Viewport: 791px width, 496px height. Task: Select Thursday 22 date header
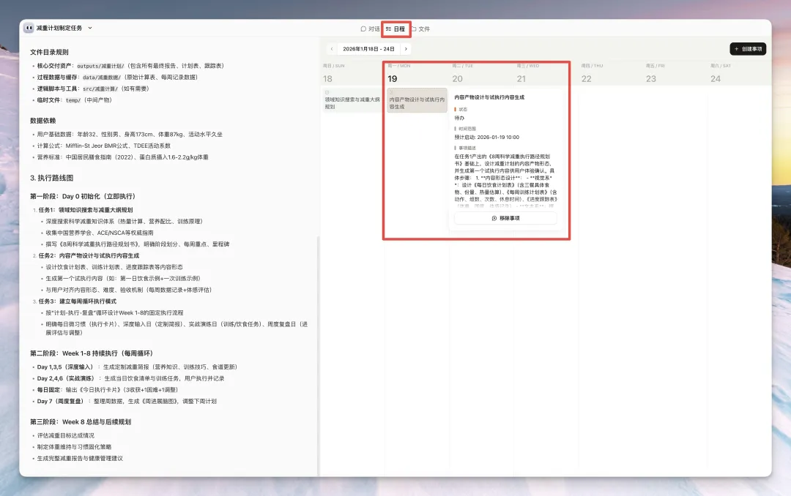point(586,78)
